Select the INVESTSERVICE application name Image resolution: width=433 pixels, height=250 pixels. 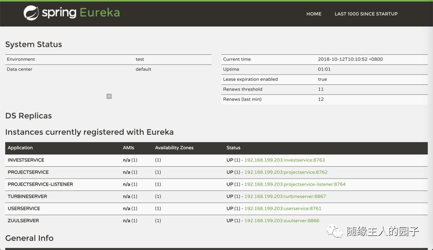point(26,160)
